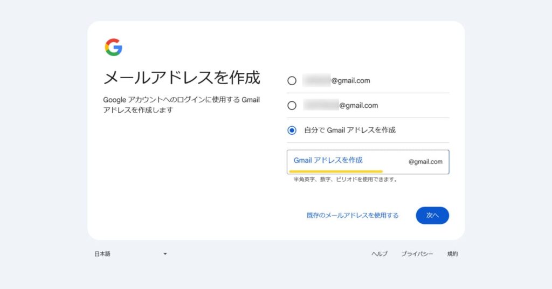The image size is (552, 289).
Task: Click the 既存のメールアドレスを使用する link
Action: tap(353, 216)
